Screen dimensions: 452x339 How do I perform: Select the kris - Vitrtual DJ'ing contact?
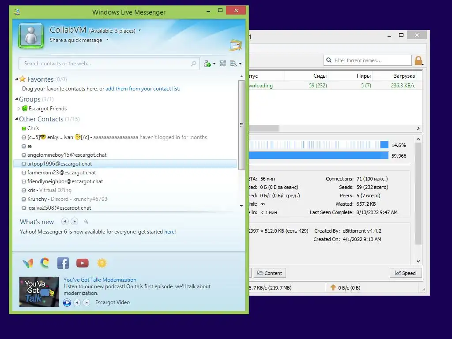(125, 190)
